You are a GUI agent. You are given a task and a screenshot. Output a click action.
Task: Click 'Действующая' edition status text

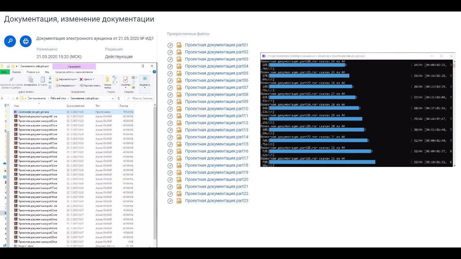tap(119, 57)
